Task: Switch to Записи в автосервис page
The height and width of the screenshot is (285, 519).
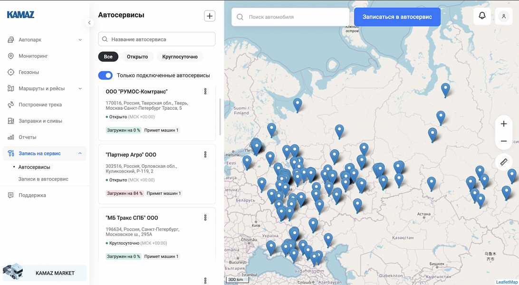Action: [43, 180]
